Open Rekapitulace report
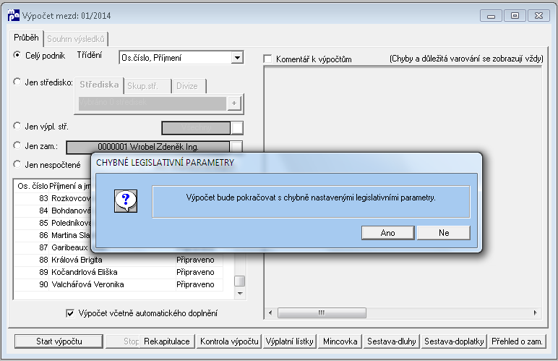The width and height of the screenshot is (558, 361). (167, 341)
